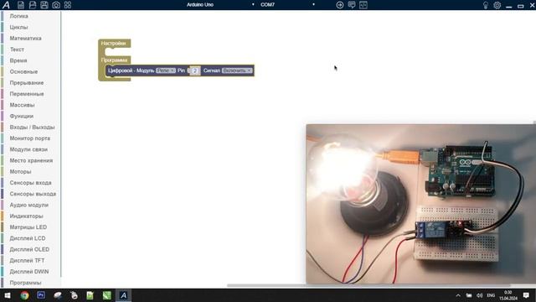This screenshot has width=536, height=302.
Task: Open the Arduino Uno board dropdown
Action: point(220,5)
